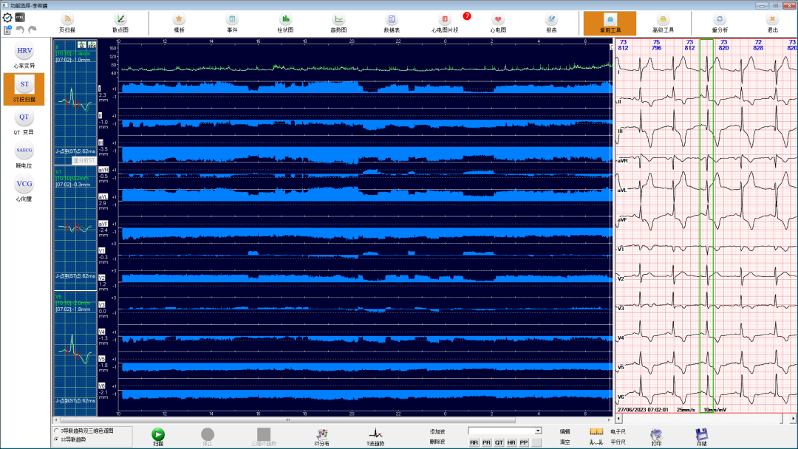The image size is (798, 449).
Task: Select the 高级工具 advanced tools tab
Action: click(x=663, y=24)
